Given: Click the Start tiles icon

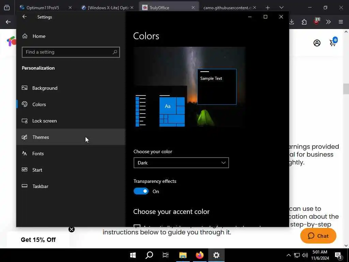Looking at the screenshot, I should click(x=25, y=170).
